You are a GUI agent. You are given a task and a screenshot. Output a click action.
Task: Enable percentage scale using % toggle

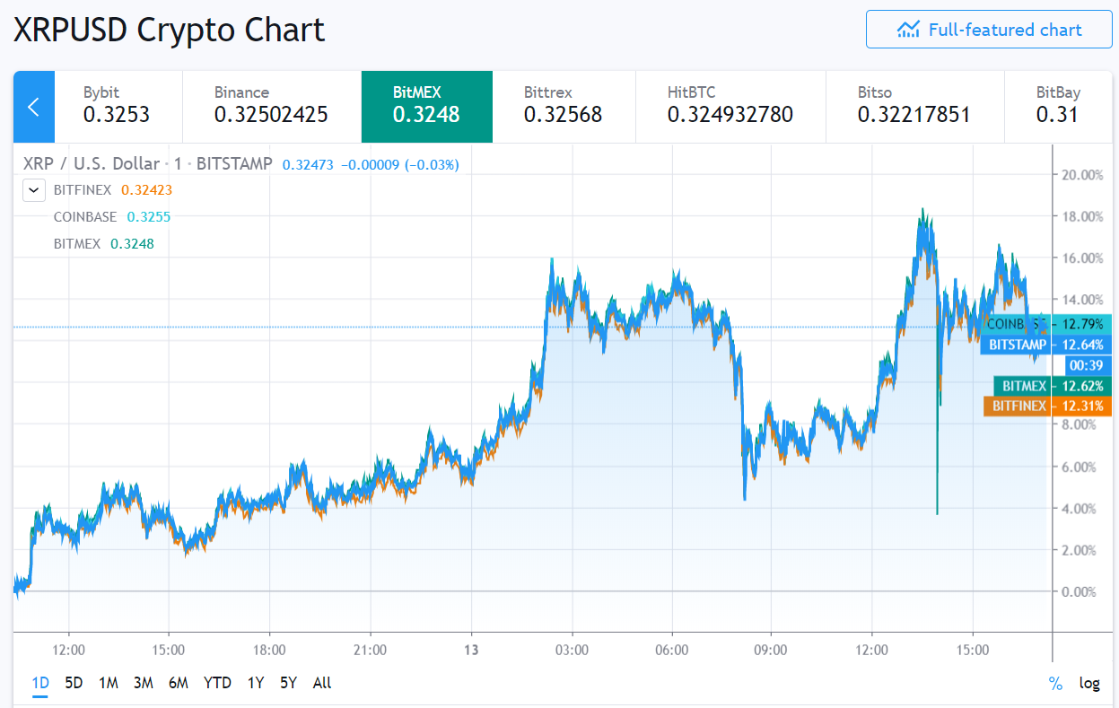[x=1054, y=683]
